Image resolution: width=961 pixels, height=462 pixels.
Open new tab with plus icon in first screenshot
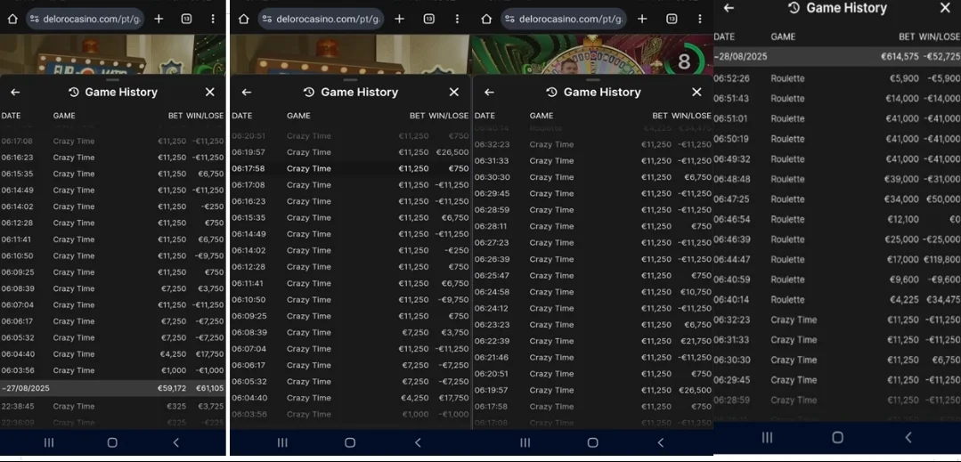[x=159, y=19]
